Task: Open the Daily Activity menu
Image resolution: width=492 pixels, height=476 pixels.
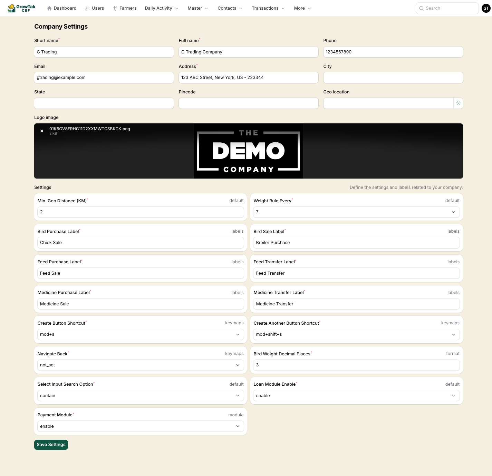Action: [x=162, y=8]
